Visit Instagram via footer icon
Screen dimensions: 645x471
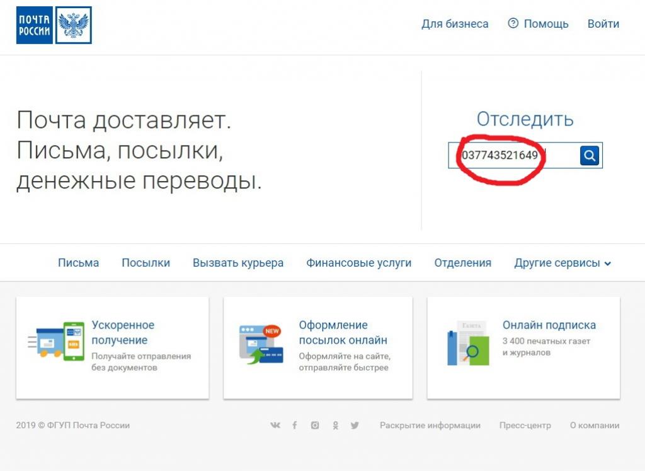point(315,426)
